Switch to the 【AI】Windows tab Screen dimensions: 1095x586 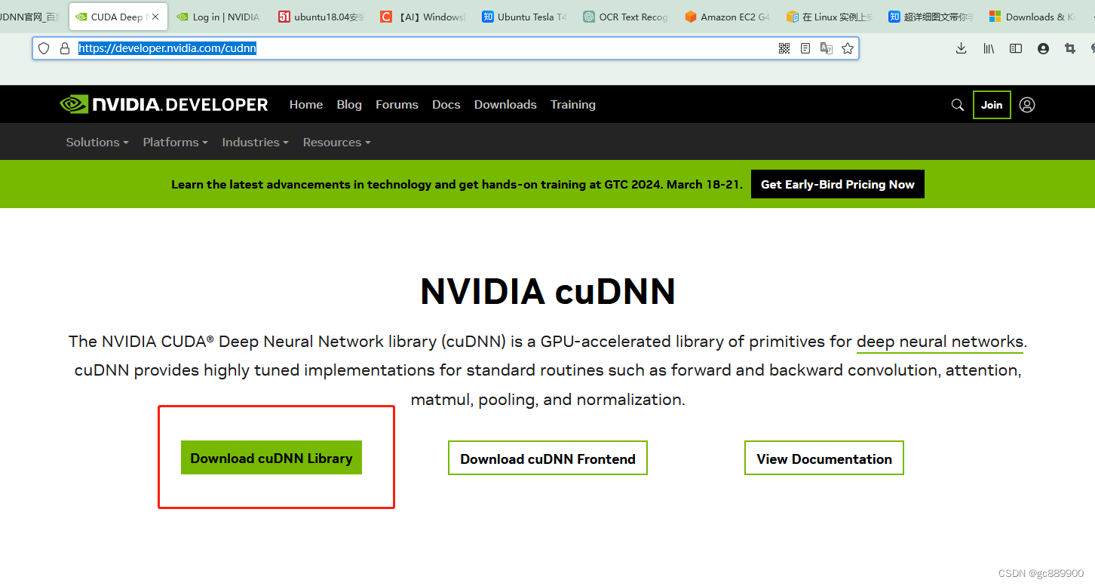(x=423, y=17)
